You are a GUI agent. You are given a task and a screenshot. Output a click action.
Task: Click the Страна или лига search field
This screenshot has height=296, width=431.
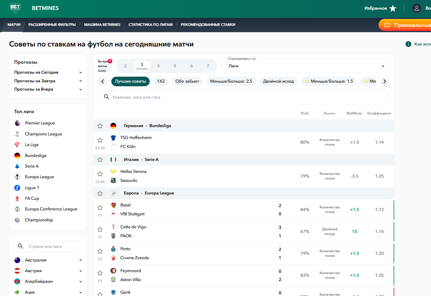[53, 247]
